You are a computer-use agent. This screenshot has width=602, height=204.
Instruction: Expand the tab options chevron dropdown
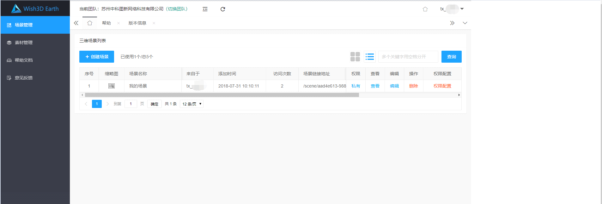tap(465, 23)
